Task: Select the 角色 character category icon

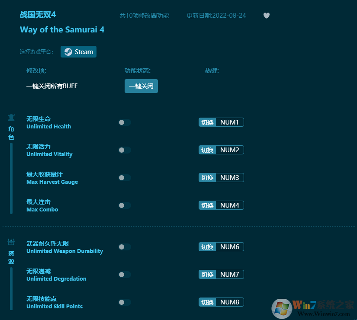Action: (11, 117)
